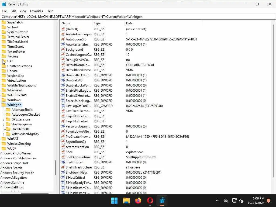Viewport: 276px width, 207px height.
Task: Select the ReportBootOk value
Action: (76, 142)
